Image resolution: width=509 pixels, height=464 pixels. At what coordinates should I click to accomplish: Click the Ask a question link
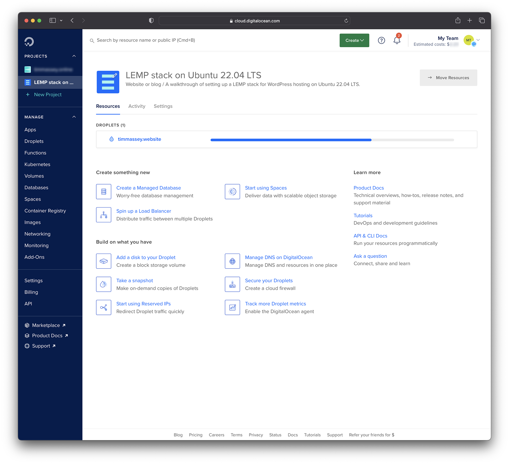(x=370, y=256)
